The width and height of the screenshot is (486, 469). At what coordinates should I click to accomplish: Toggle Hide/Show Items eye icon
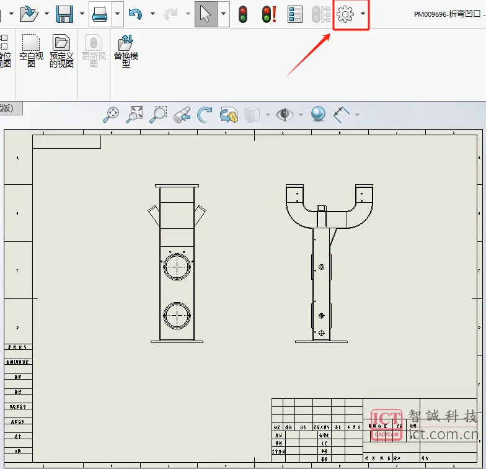[x=285, y=115]
